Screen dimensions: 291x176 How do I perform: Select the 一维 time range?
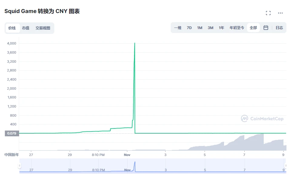click(178, 28)
